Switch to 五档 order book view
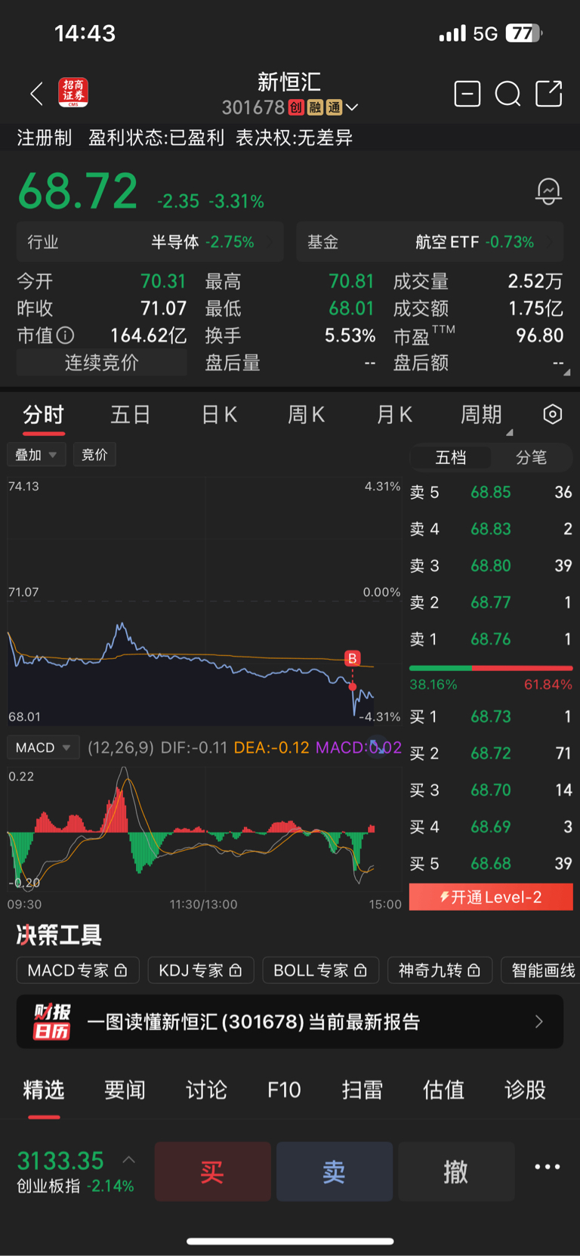Image resolution: width=580 pixels, height=1256 pixels. 451,457
